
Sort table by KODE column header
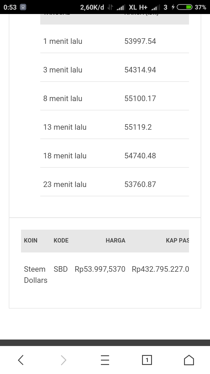pyautogui.click(x=61, y=240)
